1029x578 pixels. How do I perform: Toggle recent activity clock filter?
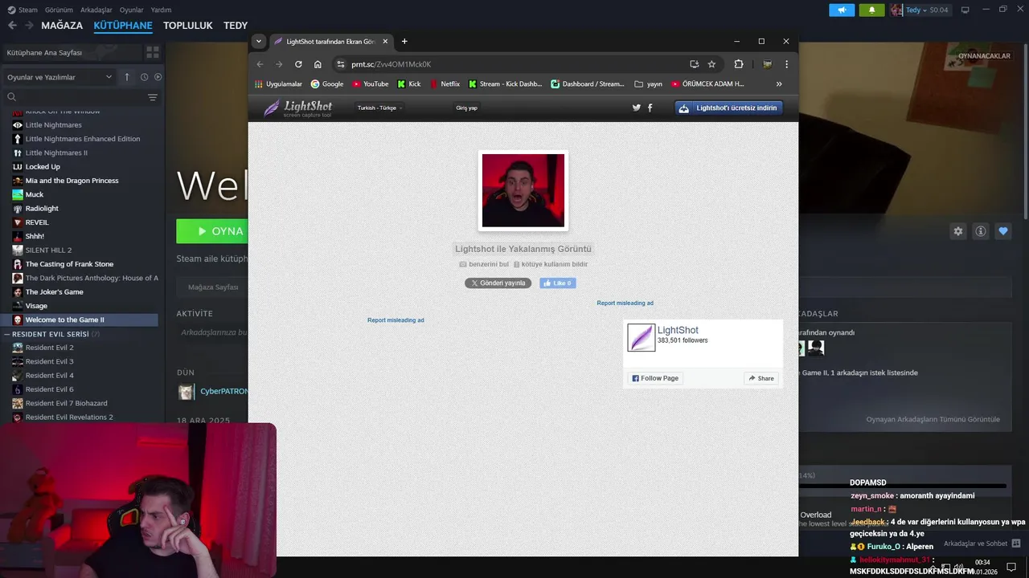coord(144,77)
